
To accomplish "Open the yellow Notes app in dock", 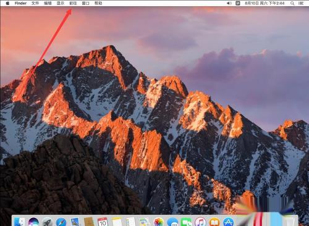I will point(117,222).
